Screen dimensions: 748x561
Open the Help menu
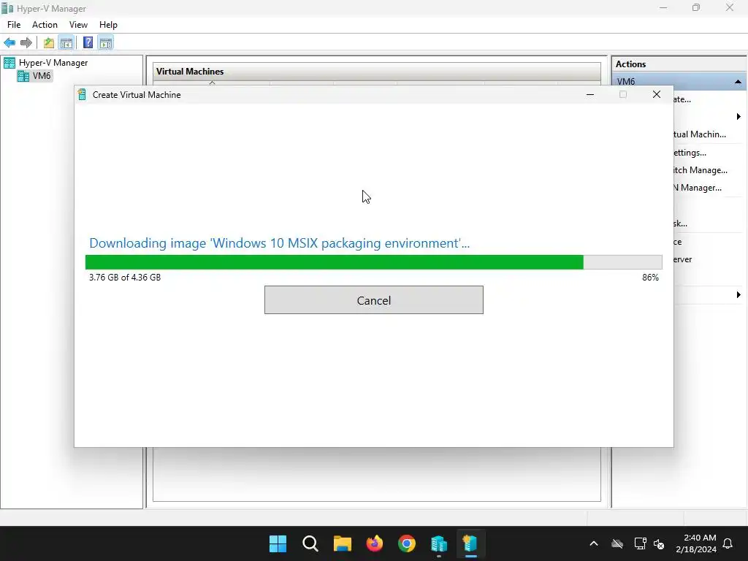108,25
